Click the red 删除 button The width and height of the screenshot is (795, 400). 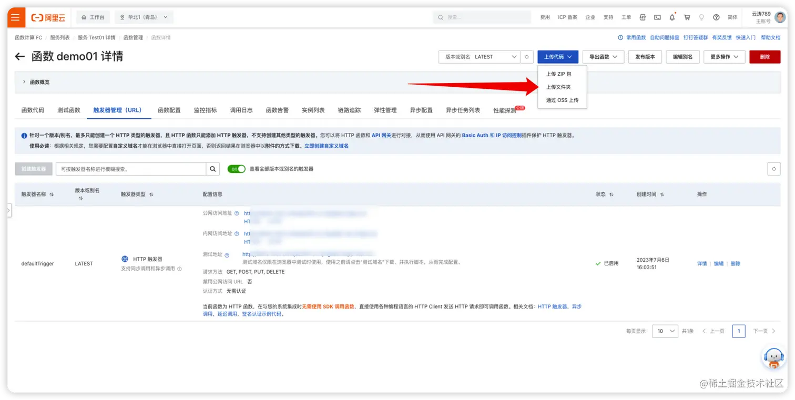765,57
